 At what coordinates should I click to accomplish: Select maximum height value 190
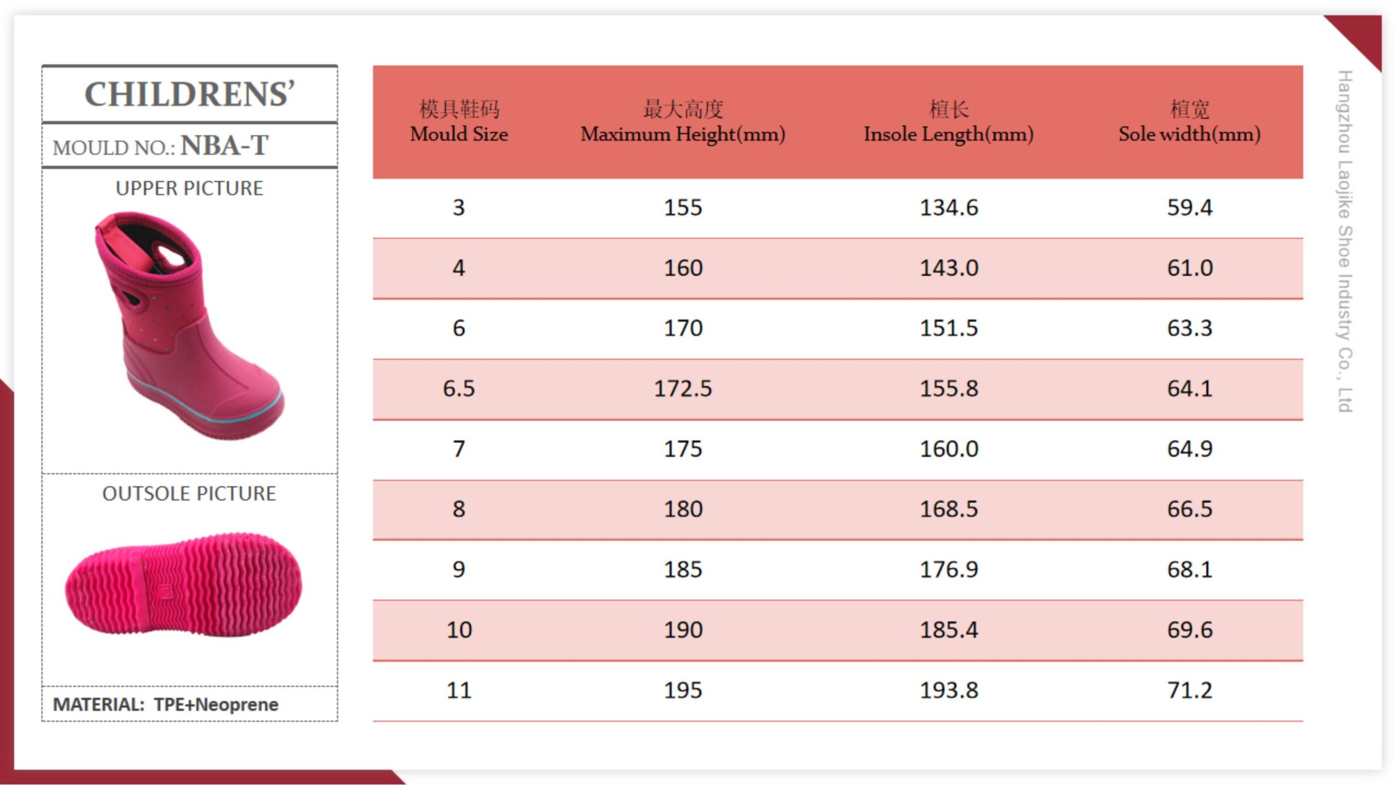click(x=683, y=630)
